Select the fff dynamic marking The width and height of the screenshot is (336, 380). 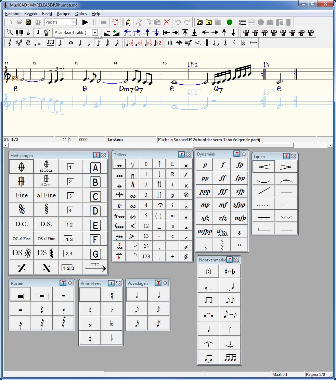coord(222,192)
